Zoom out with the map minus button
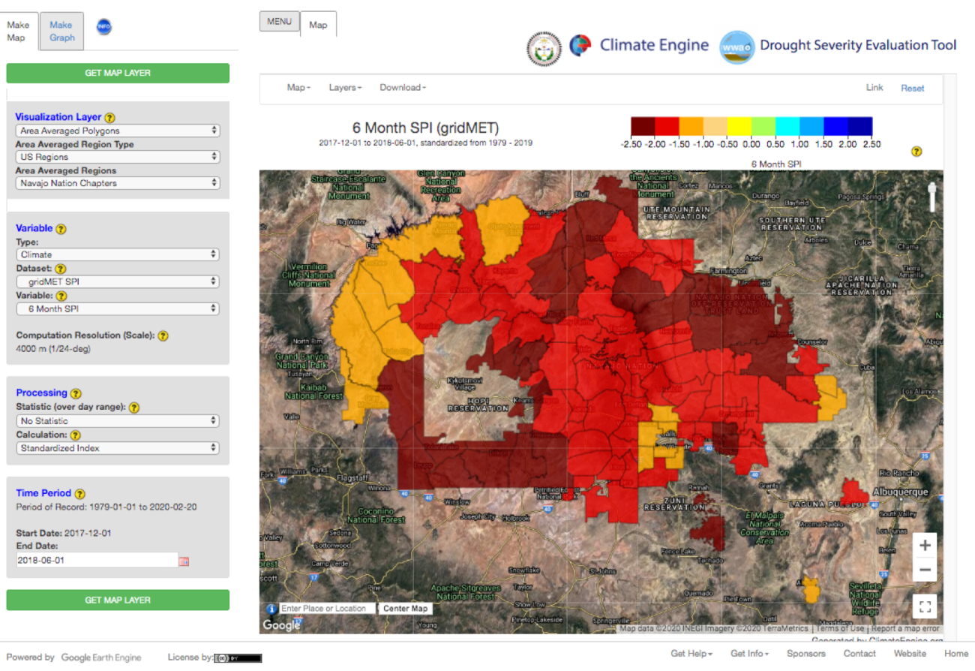 tap(925, 570)
